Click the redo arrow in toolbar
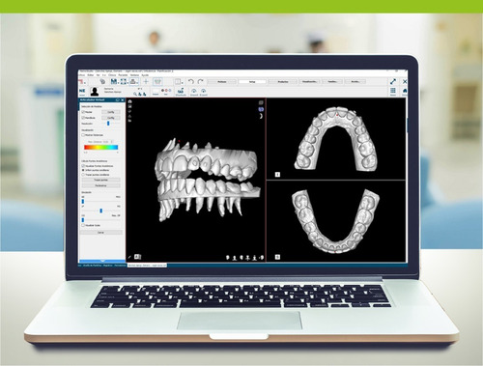 (201, 81)
